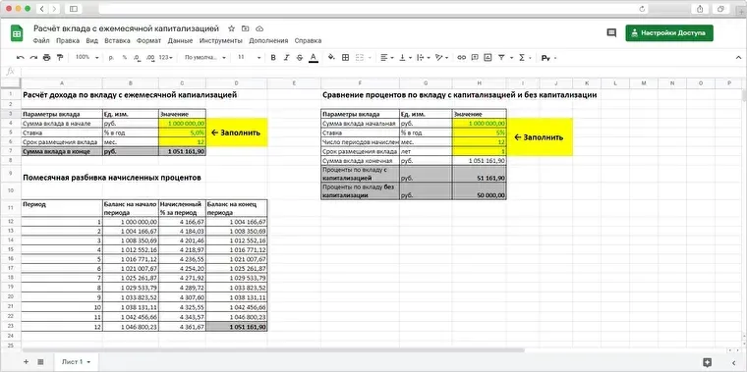
Task: Toggle strikethrough formatting
Action: click(299, 58)
